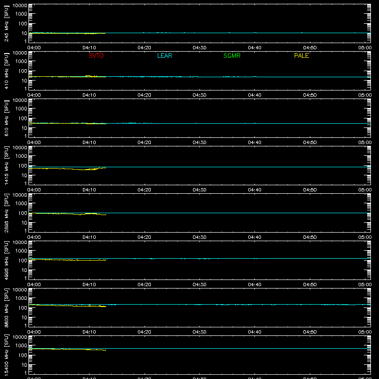Click the 1000 y-axis label on 410 MHz plot
This screenshot has height=379, width=379.
(21, 62)
